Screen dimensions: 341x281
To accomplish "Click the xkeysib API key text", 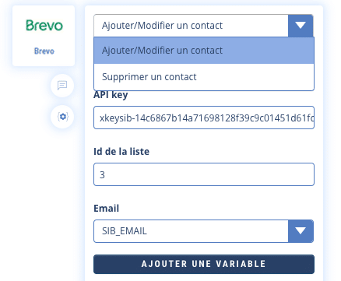I will 207,118.
